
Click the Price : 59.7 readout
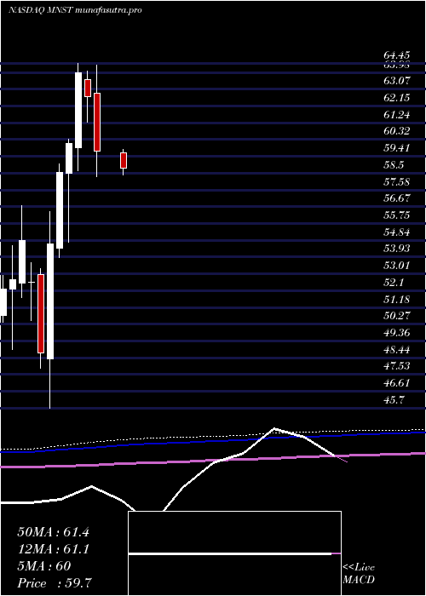tap(54, 583)
